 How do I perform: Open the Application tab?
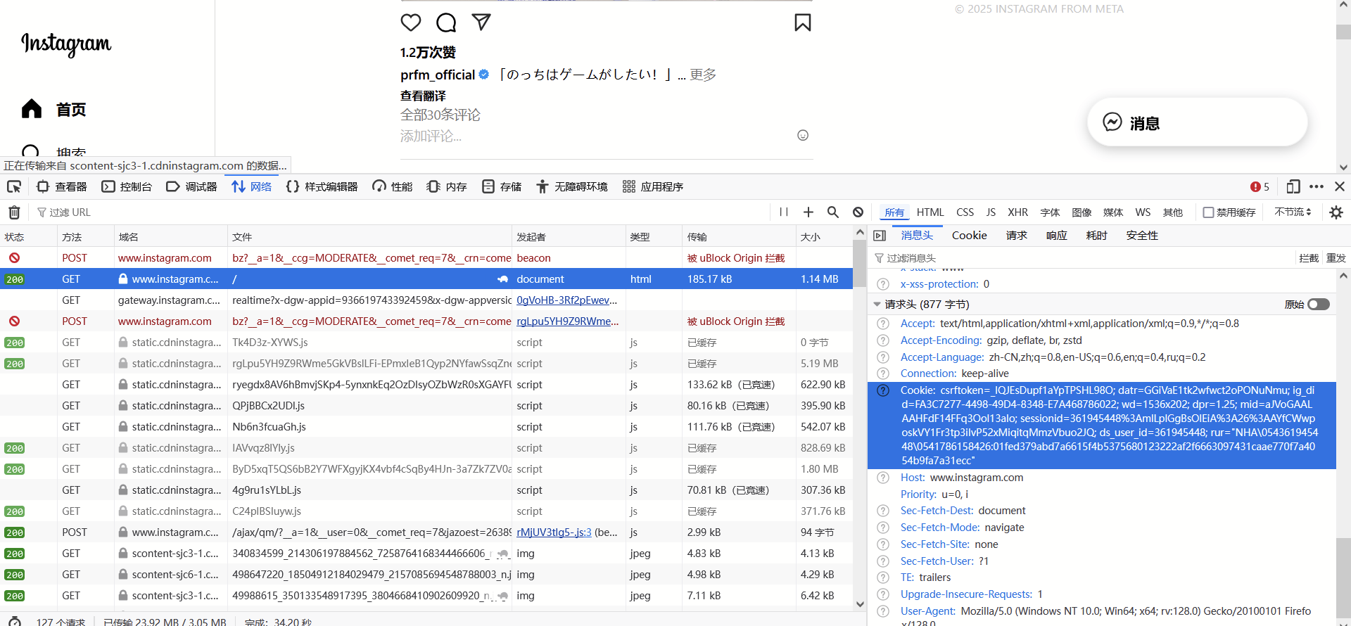point(653,186)
